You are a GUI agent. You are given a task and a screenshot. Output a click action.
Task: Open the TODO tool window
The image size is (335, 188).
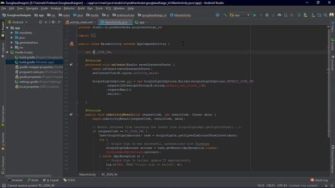pos(69,180)
